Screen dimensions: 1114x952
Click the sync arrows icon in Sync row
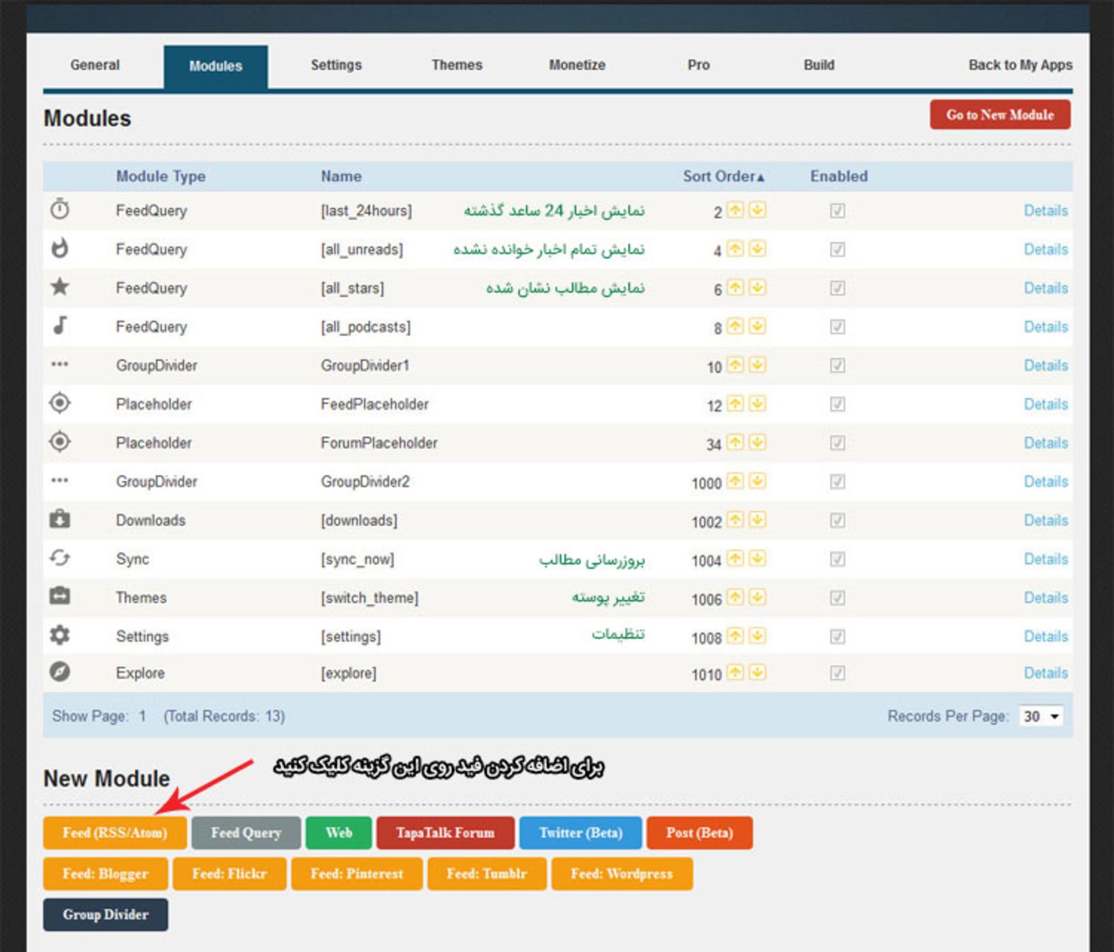pos(60,558)
